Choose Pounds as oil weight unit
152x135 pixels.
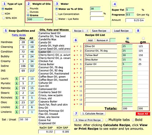click(x=28, y=8)
